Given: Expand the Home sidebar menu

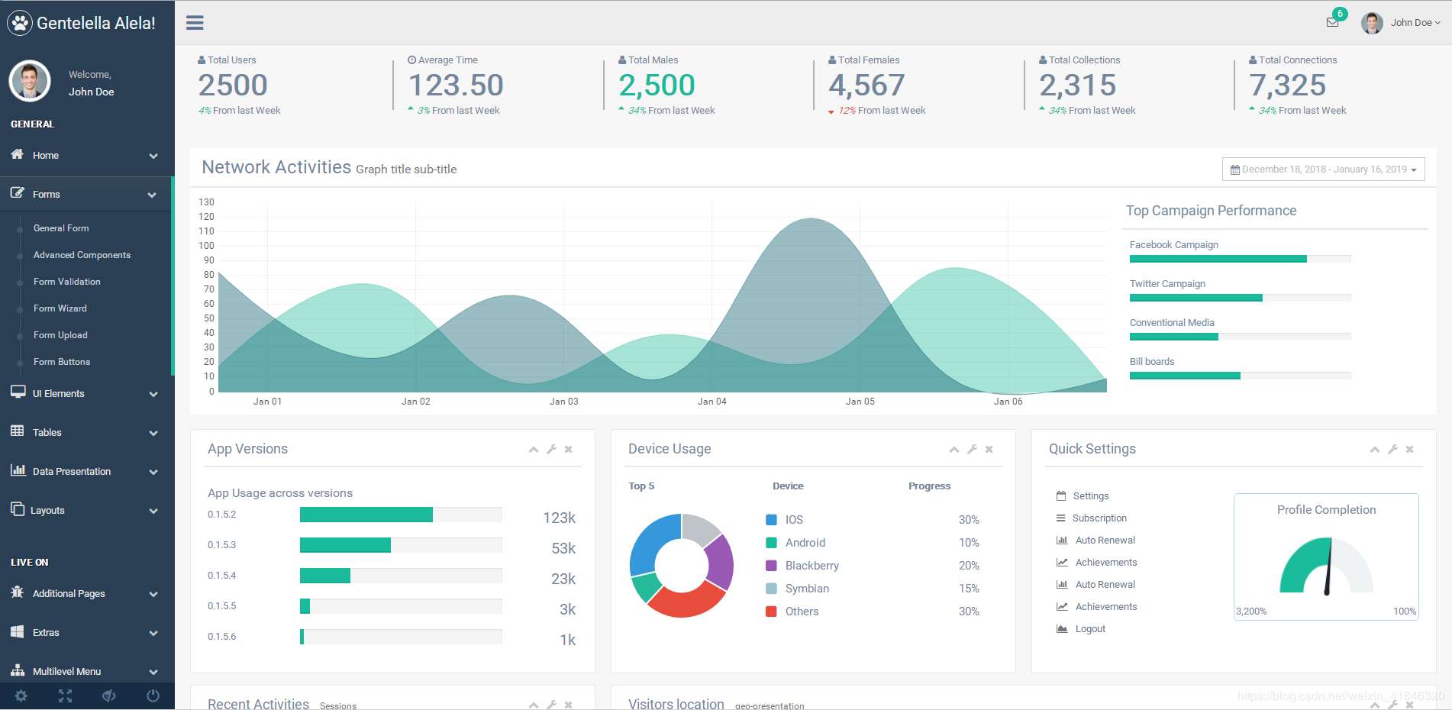Looking at the screenshot, I should pyautogui.click(x=87, y=155).
